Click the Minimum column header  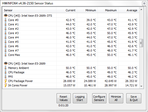coord(87,10)
